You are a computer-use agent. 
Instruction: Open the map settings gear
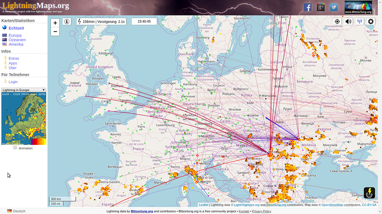[x=371, y=22]
